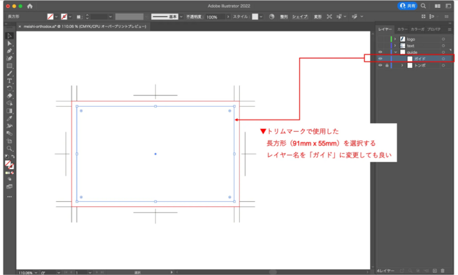
Task: Expand the text layer chevron
Action: point(395,46)
